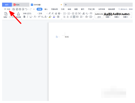
Task: Click the command search field
Action: tap(125, 9)
